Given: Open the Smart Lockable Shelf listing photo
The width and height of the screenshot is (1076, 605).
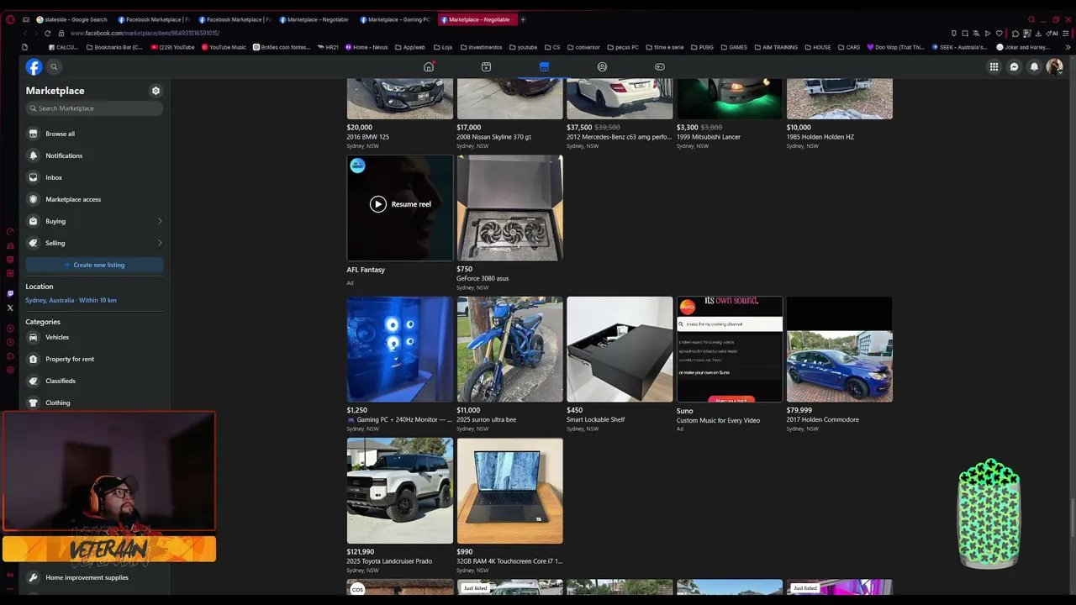Looking at the screenshot, I should pyautogui.click(x=620, y=350).
